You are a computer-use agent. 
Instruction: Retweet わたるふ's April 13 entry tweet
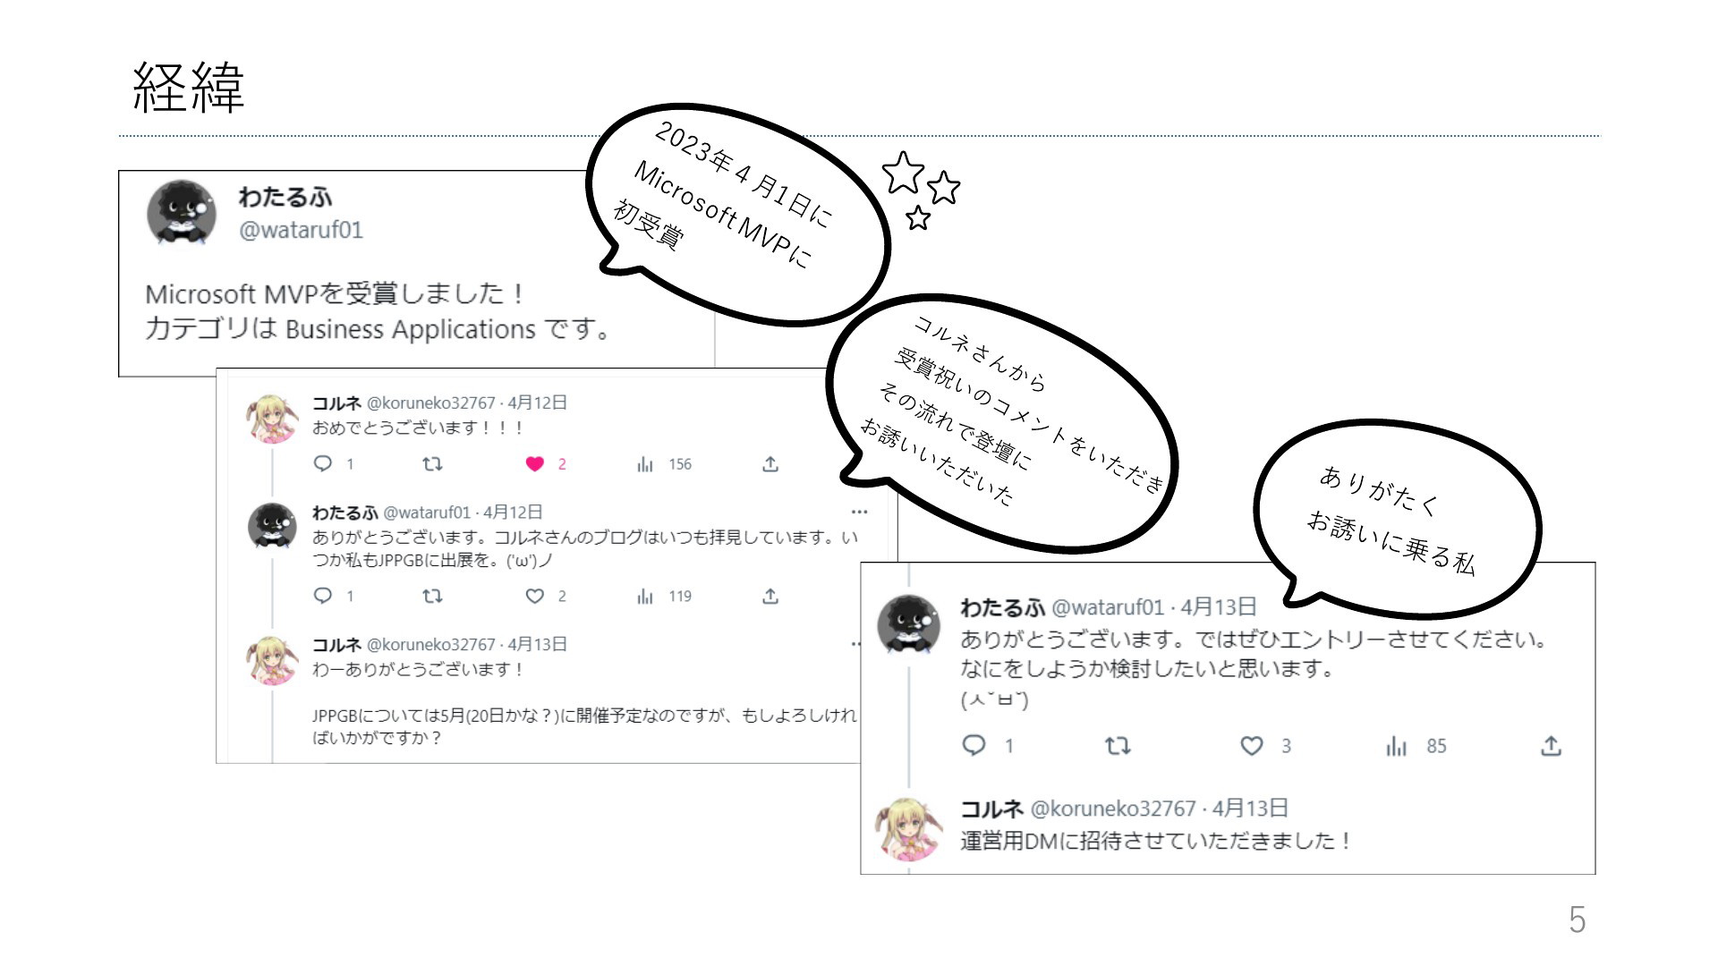(1118, 746)
